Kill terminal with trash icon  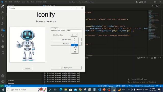(x=155, y=58)
